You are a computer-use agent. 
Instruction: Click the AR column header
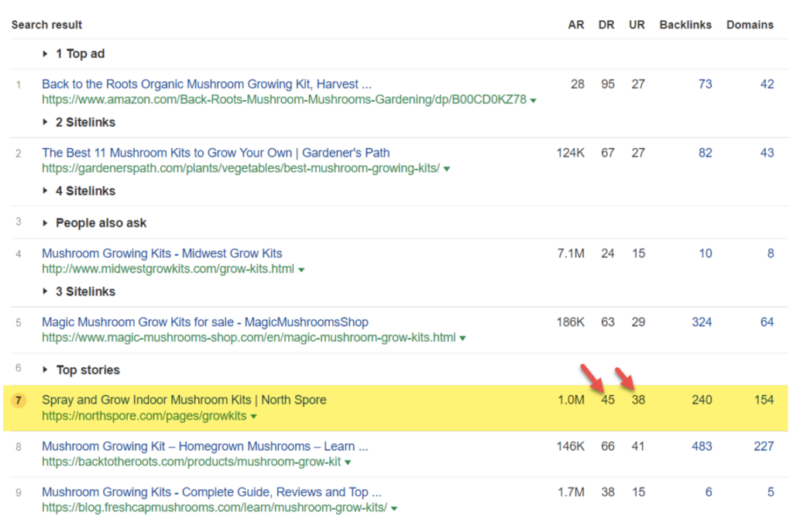tap(576, 25)
